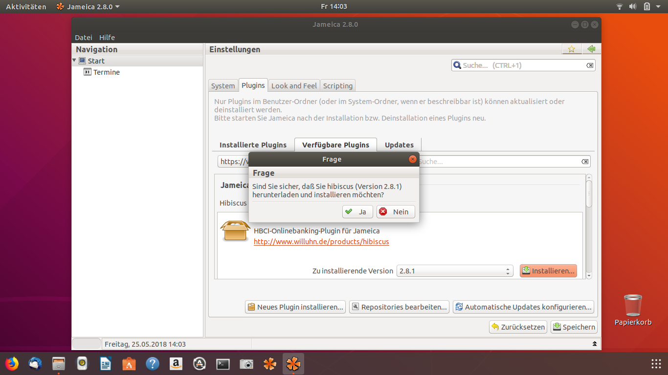
Task: Open the system menu arrow
Action: (659, 6)
